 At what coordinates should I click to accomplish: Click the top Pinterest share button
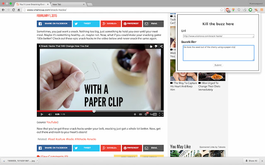pyautogui.click(x=132, y=24)
